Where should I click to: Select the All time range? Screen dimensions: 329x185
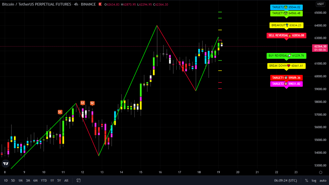pos(66,180)
